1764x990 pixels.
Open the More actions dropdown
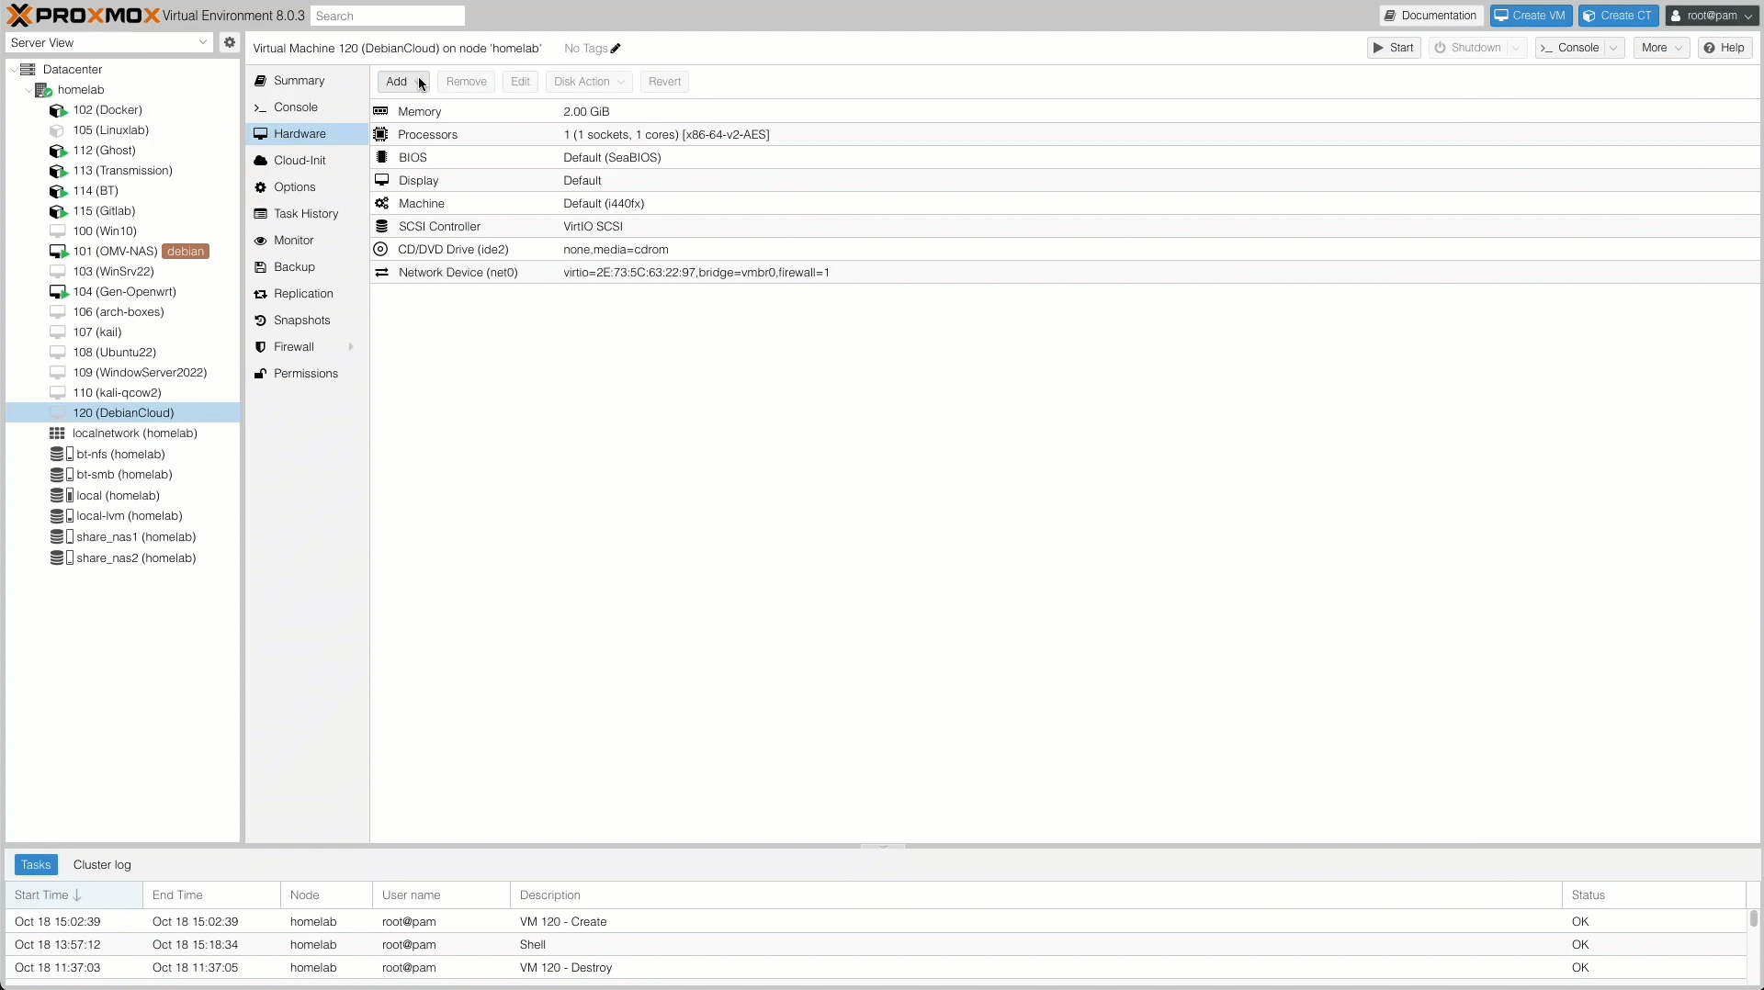click(1661, 48)
